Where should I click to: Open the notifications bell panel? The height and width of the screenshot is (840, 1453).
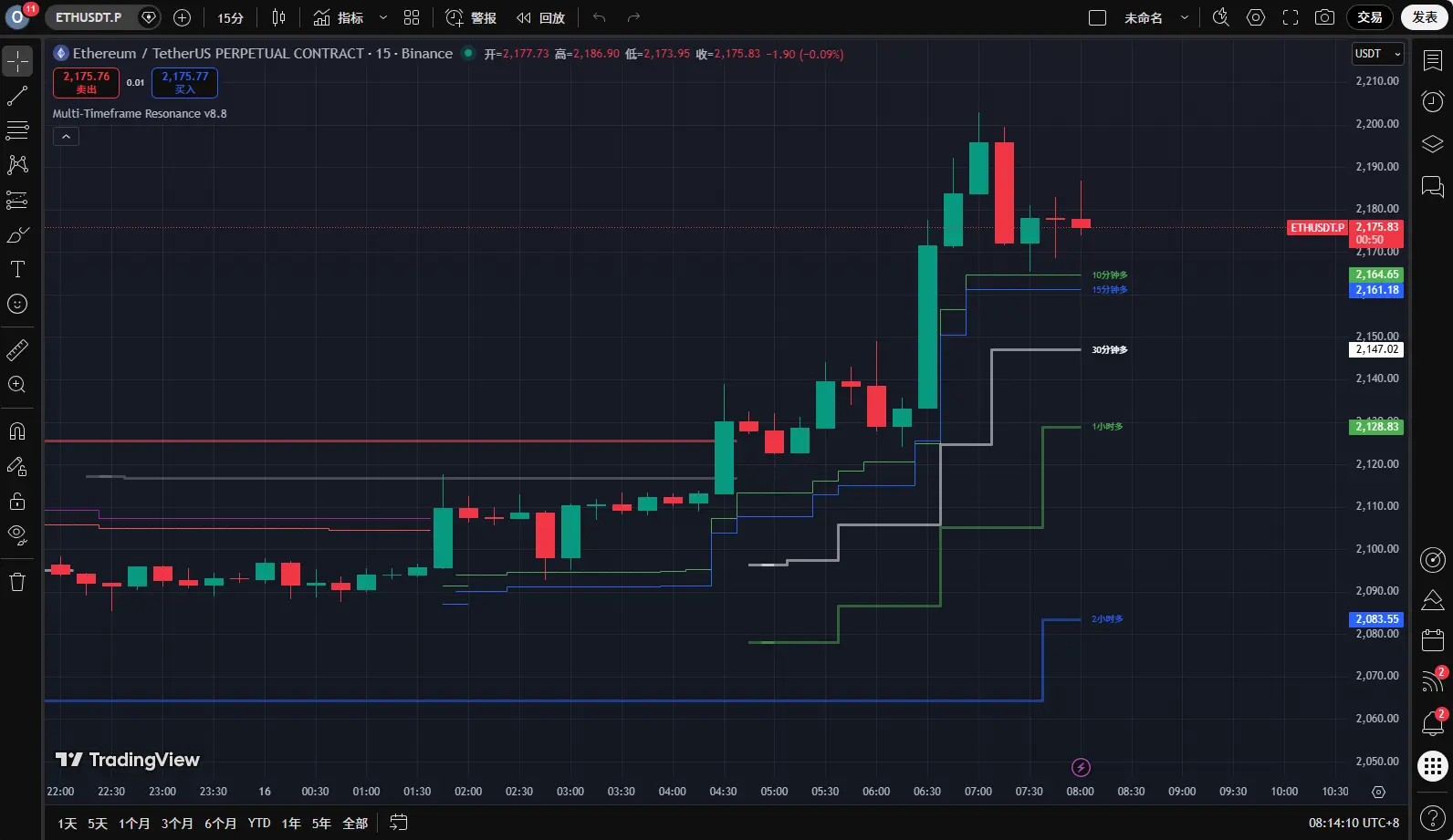pyautogui.click(x=1433, y=723)
